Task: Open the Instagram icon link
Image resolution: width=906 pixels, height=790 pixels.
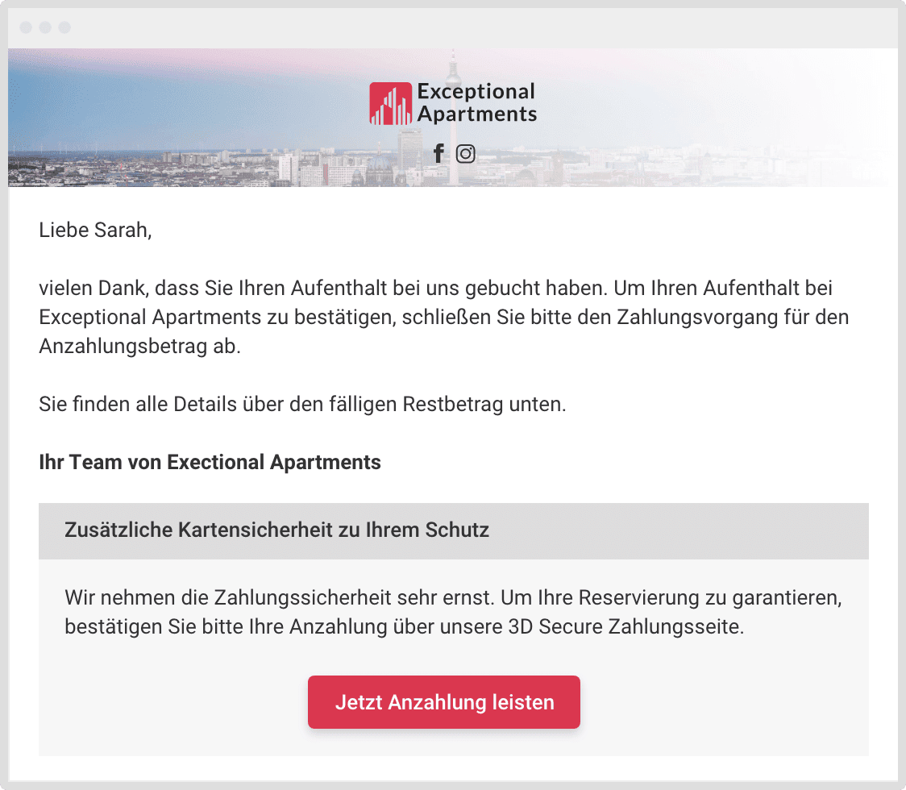Action: point(466,153)
